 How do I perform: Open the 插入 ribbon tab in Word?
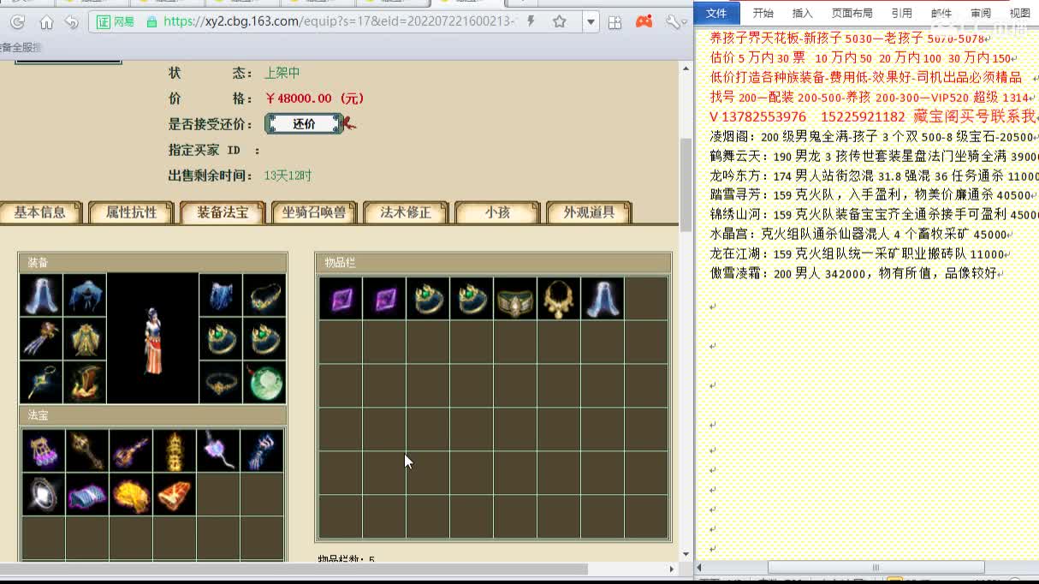click(x=803, y=13)
